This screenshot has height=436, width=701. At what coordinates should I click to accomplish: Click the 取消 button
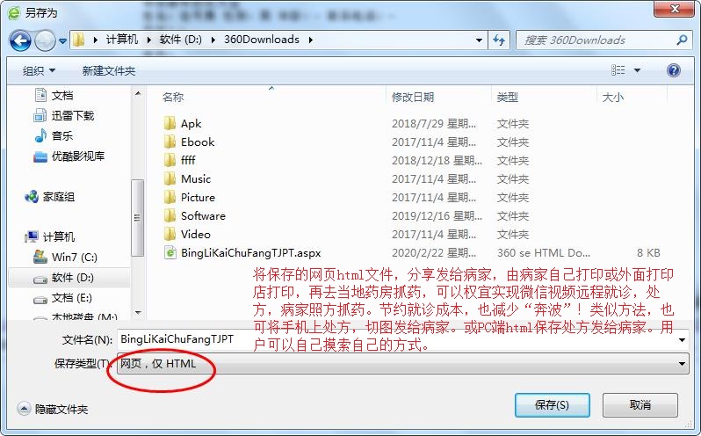(x=640, y=405)
